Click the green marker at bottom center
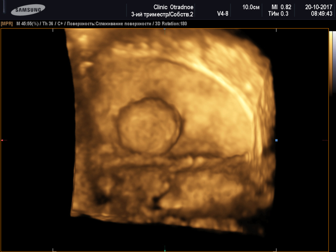Screen dimensions: 336x252 [x=165, y=250]
